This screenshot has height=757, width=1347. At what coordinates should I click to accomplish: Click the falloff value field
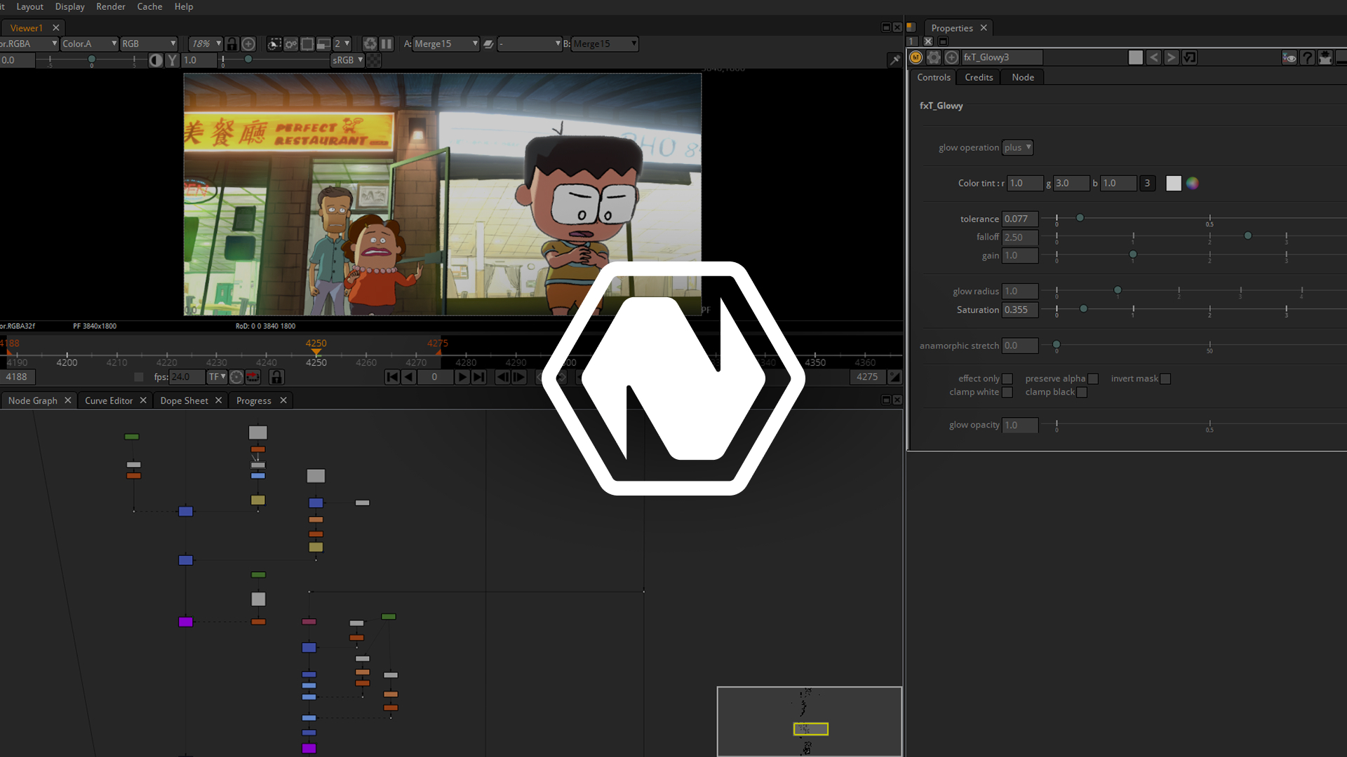tap(1020, 238)
